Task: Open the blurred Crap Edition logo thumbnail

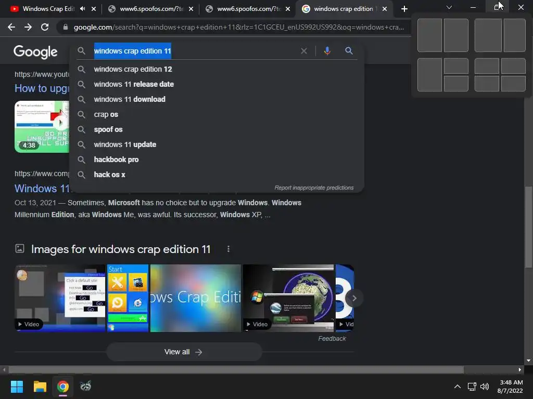Action: (x=196, y=298)
